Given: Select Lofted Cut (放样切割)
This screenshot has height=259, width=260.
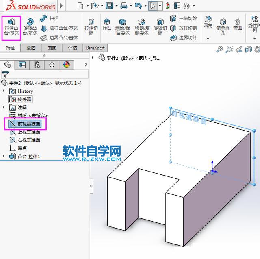Looking at the screenshot, I should [184, 28].
